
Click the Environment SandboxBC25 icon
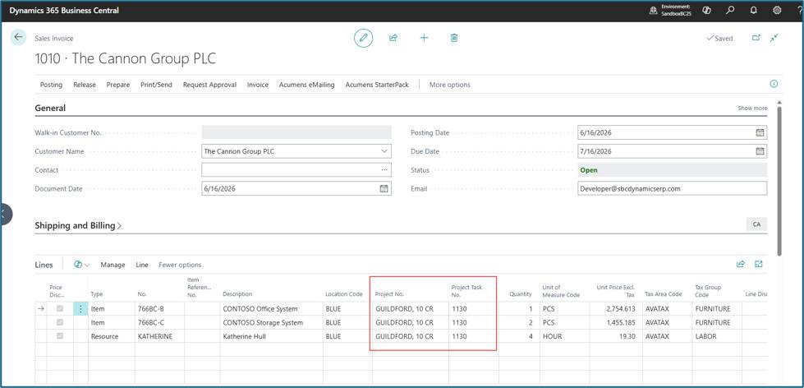[x=653, y=10]
